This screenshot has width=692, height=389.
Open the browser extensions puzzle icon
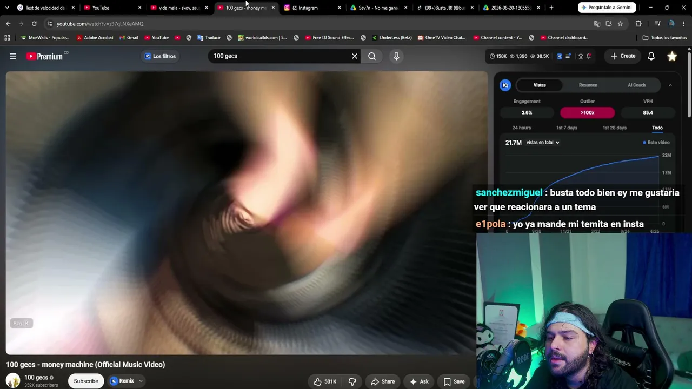638,24
